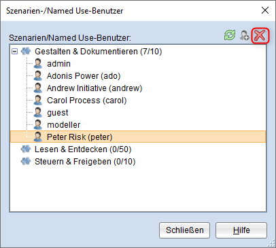Open the Hilfe button
Screen dimensions: 276x248
[241, 230]
